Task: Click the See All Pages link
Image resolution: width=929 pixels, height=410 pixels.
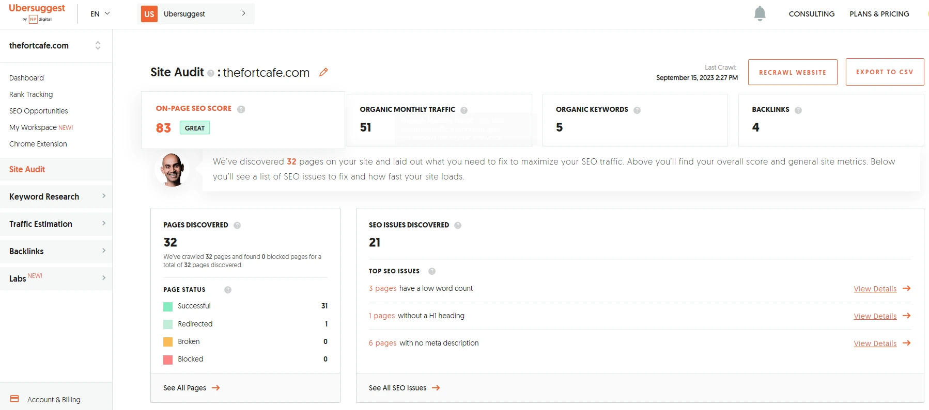Action: (x=184, y=388)
